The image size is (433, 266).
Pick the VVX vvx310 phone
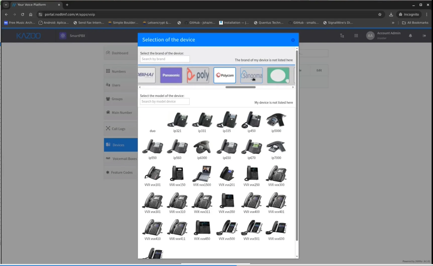[177, 203]
